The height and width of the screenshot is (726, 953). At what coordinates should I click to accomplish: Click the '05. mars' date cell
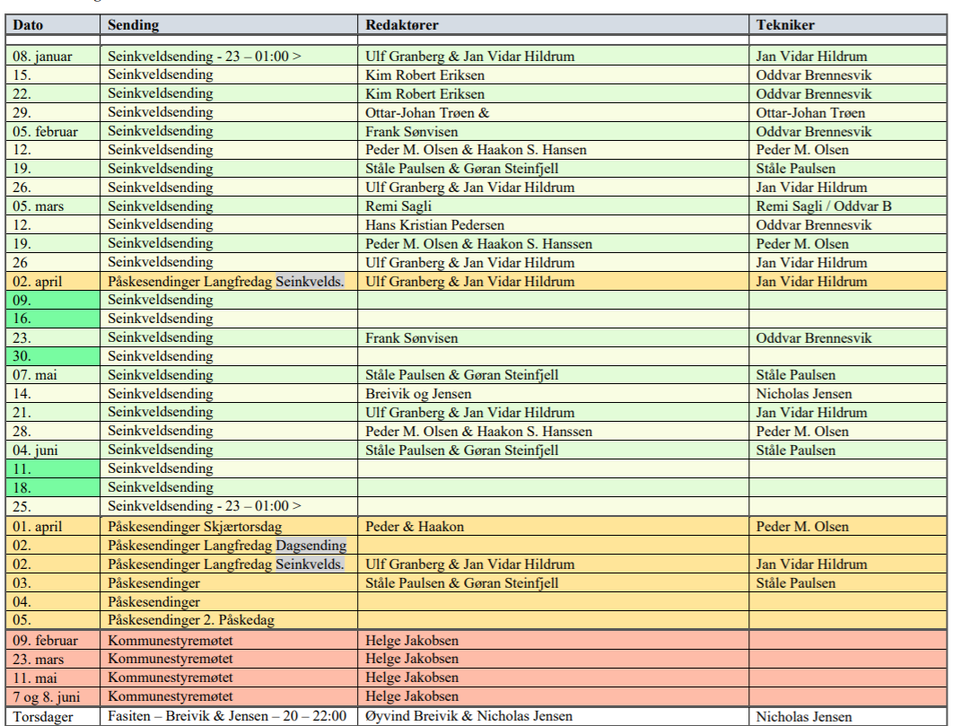click(x=53, y=206)
